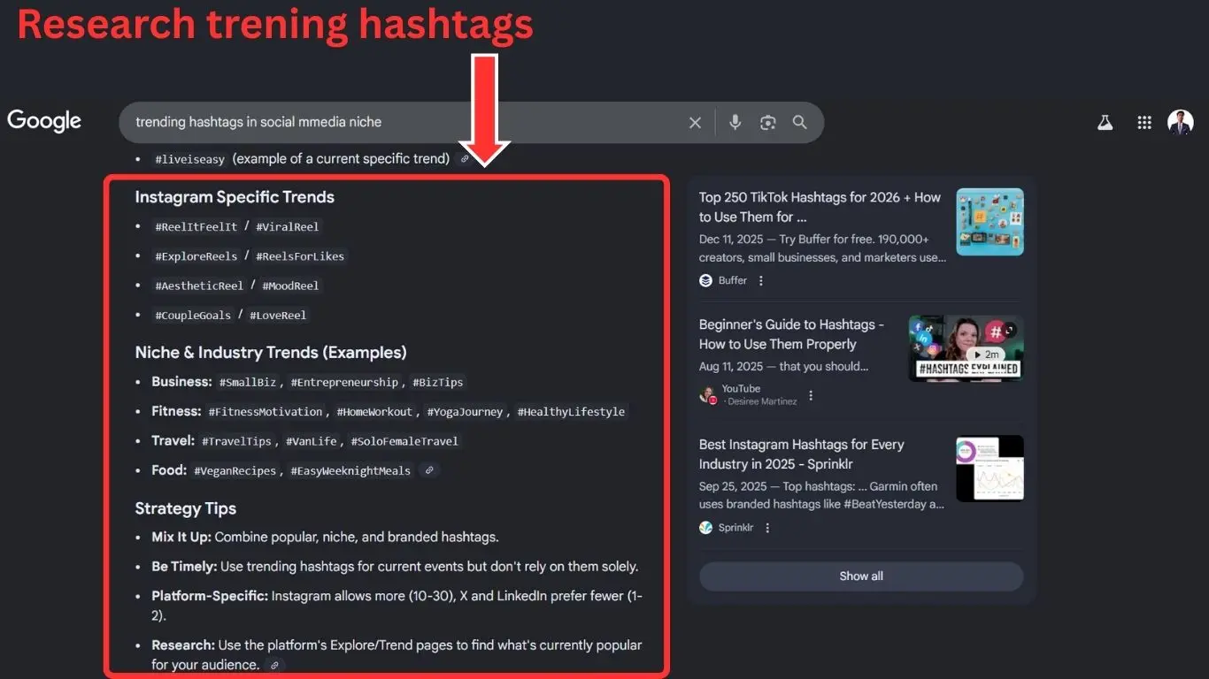
Task: Open Google Lens image search icon
Action: point(767,123)
